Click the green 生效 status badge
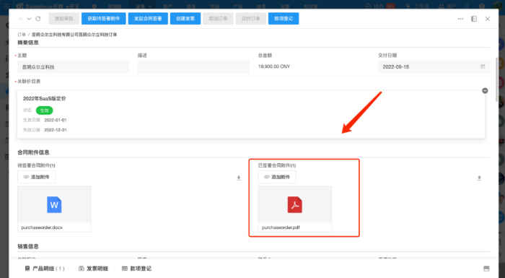505x278 pixels. 45,110
